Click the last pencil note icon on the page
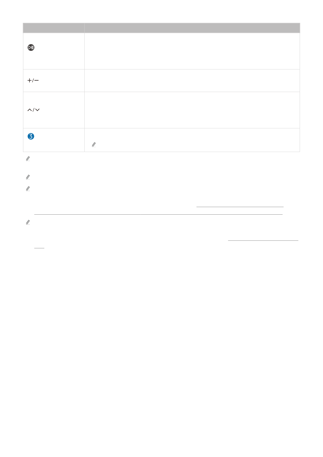 (28, 222)
